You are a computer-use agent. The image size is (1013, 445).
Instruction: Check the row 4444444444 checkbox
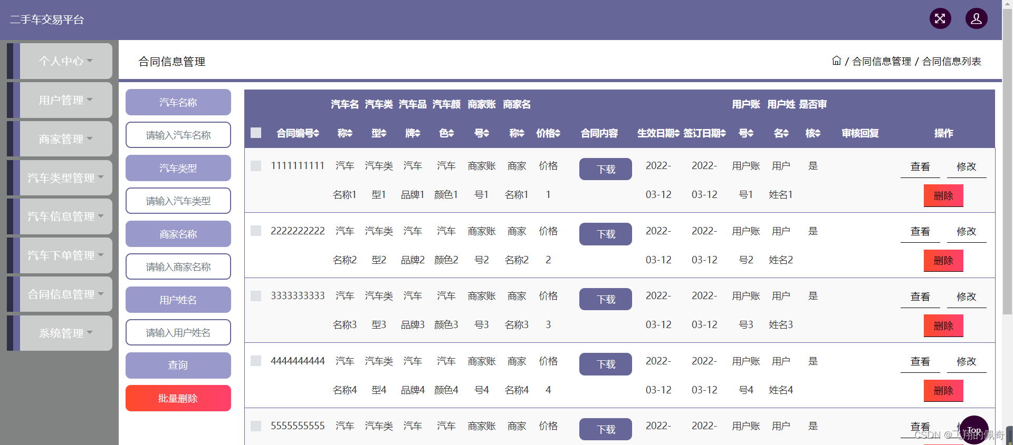tap(256, 361)
